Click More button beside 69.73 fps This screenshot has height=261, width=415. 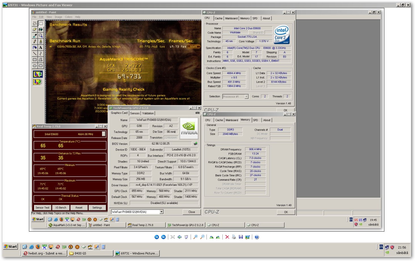(x=194, y=46)
